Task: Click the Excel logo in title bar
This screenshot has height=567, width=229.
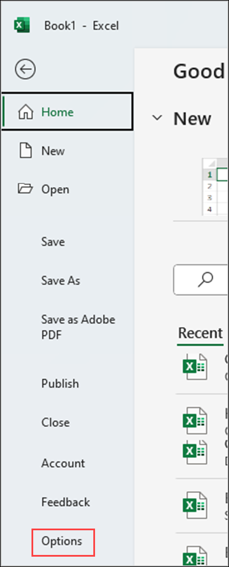Action: click(22, 26)
